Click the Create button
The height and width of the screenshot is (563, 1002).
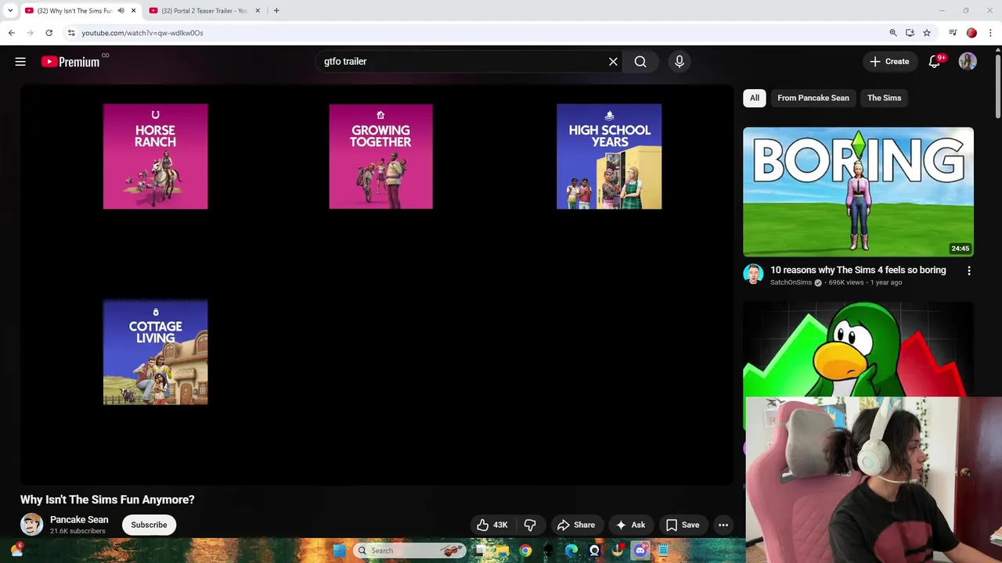pyautogui.click(x=889, y=62)
